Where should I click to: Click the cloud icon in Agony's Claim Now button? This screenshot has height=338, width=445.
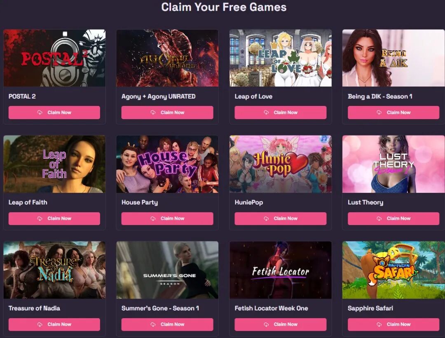[x=153, y=113]
